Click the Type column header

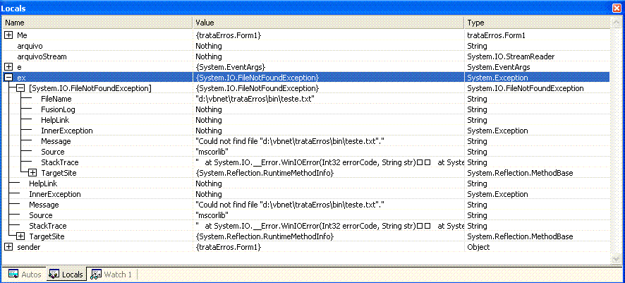(537, 23)
